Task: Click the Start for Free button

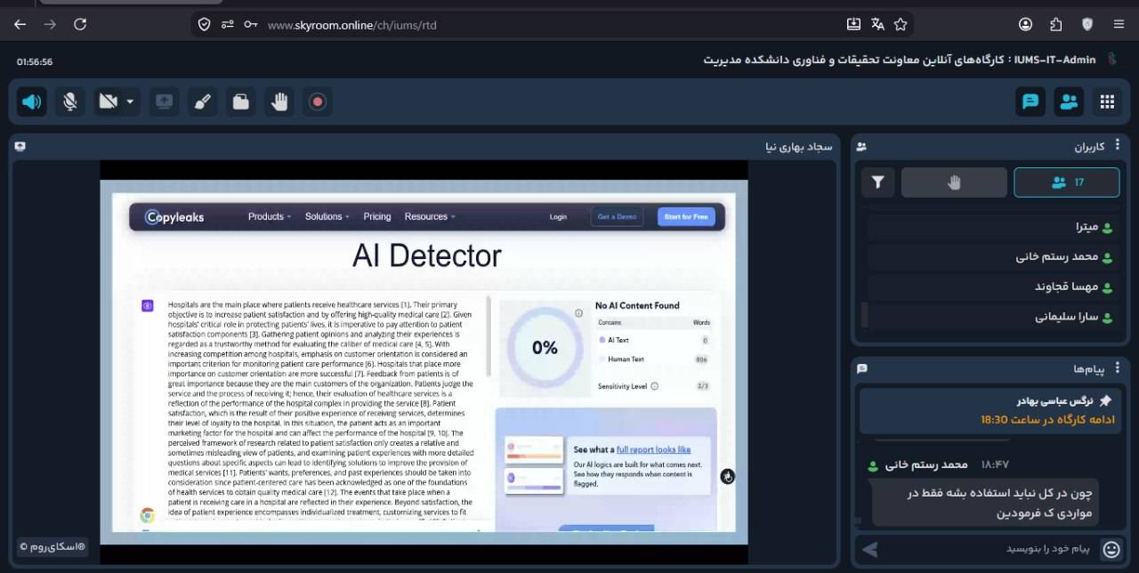Action: tap(686, 216)
